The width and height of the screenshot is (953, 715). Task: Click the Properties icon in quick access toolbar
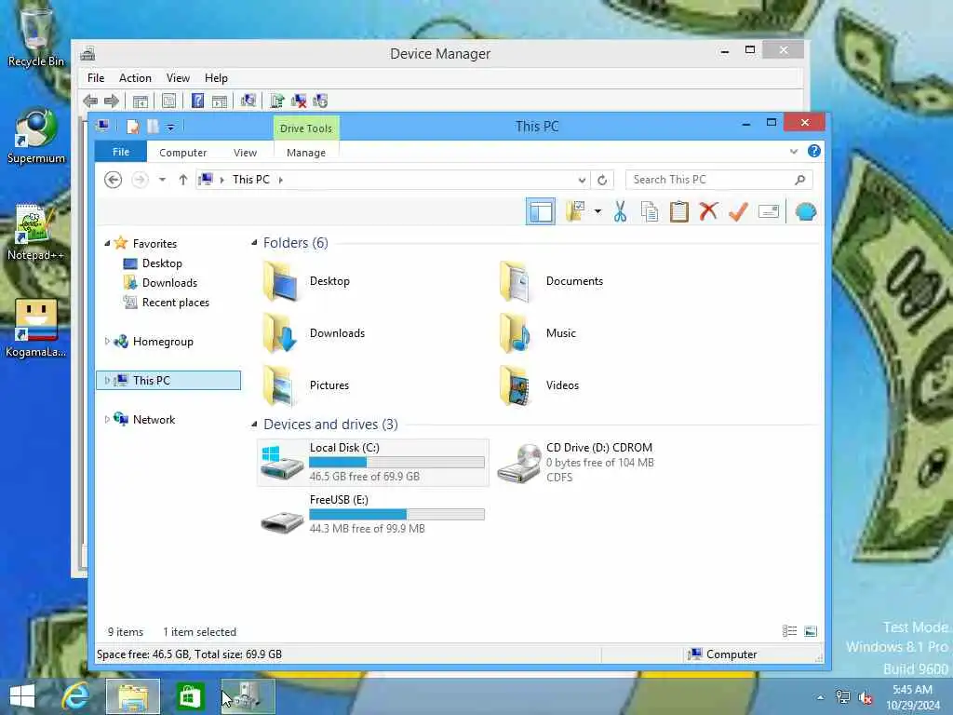(132, 127)
